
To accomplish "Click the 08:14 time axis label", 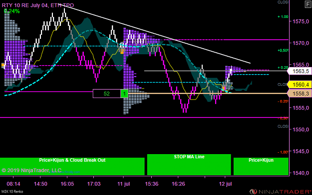I will point(13,184).
